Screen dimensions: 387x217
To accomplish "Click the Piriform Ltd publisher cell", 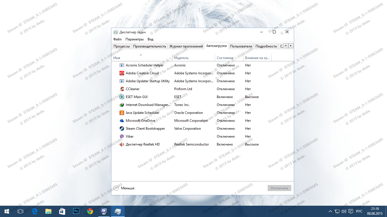I will click(183, 89).
